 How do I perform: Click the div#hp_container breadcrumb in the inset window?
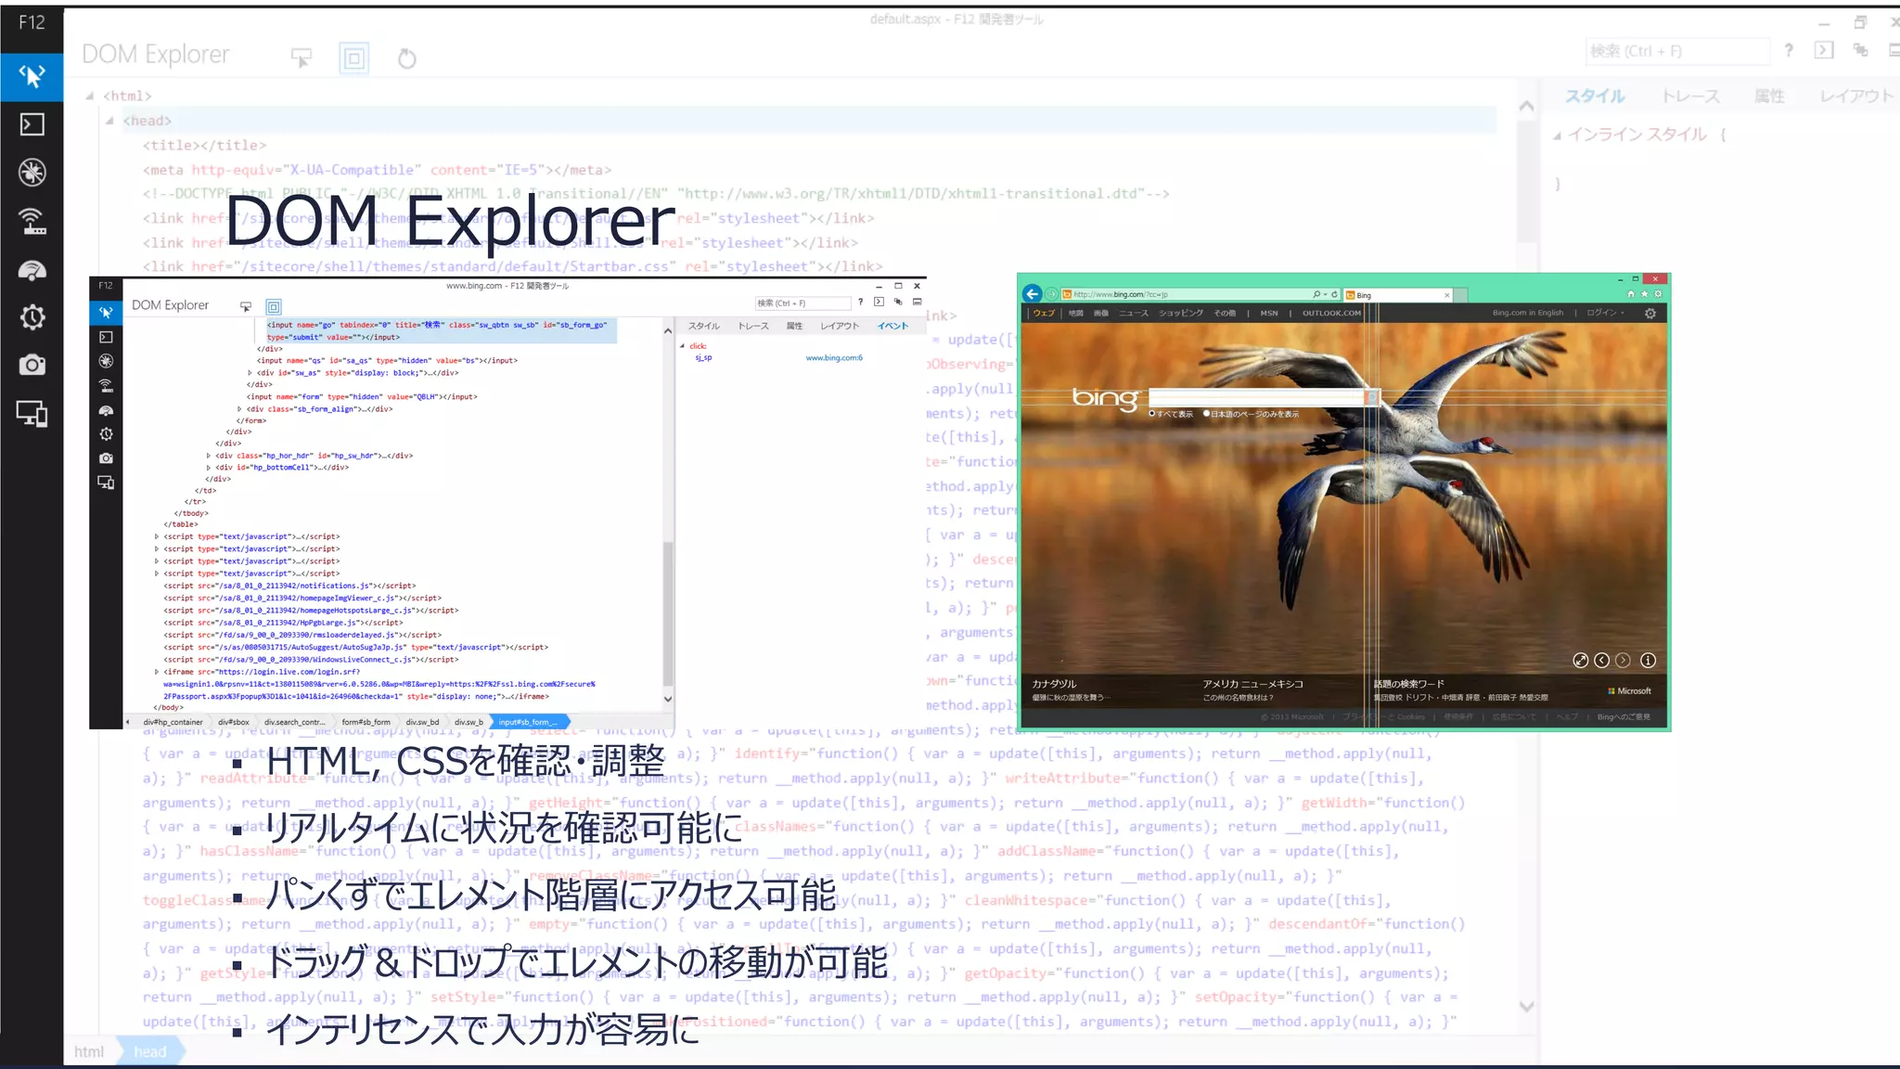[x=173, y=722]
